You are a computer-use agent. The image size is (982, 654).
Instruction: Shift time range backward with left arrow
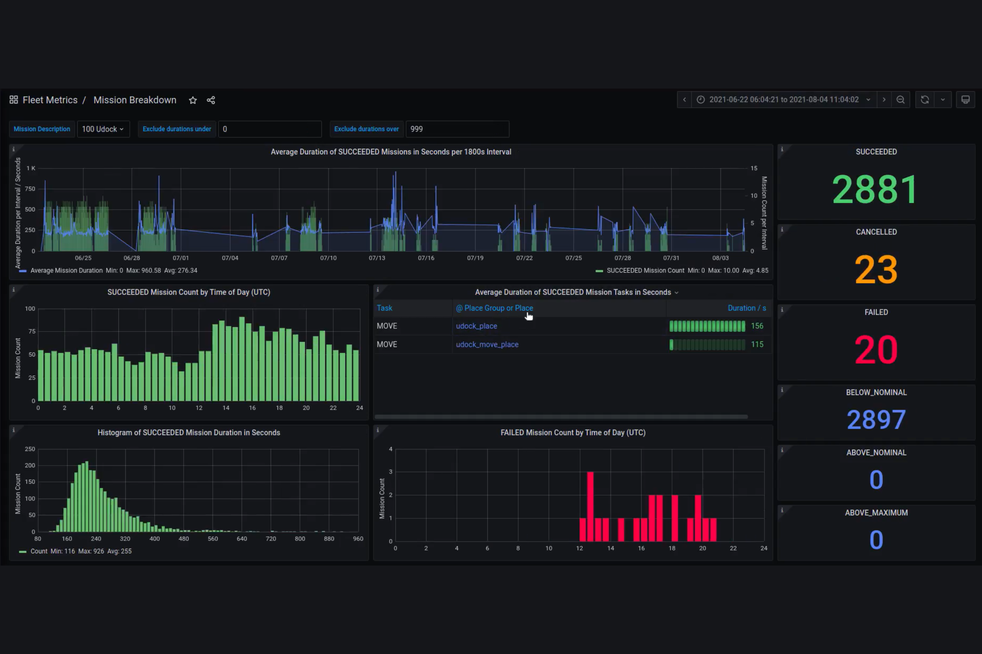684,100
